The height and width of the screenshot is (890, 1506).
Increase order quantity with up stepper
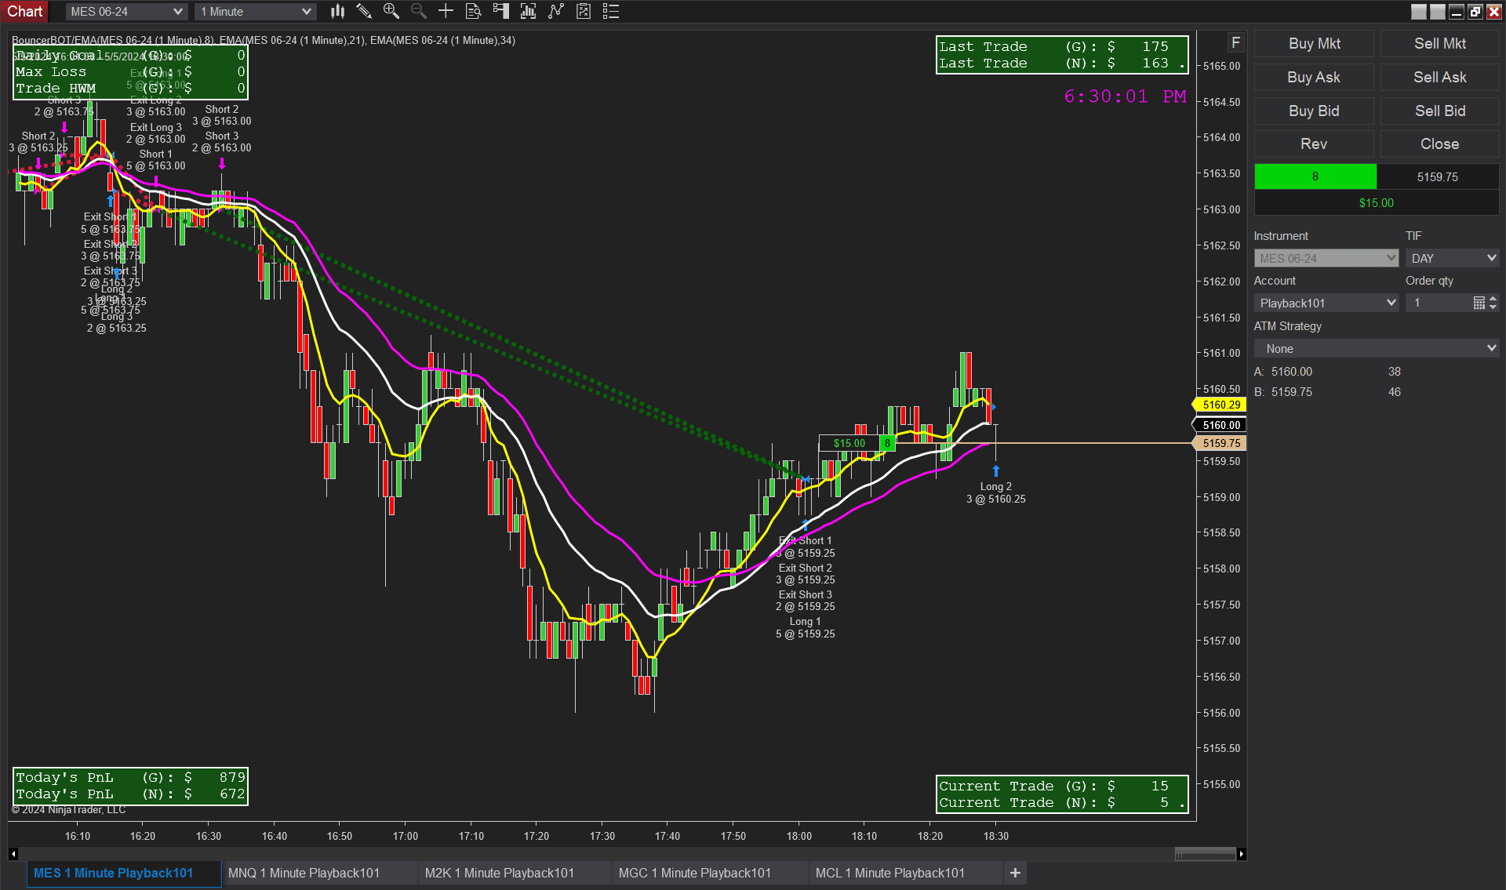pyautogui.click(x=1493, y=299)
